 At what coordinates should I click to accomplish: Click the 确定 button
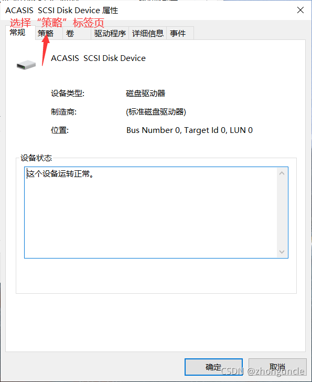pos(213,367)
